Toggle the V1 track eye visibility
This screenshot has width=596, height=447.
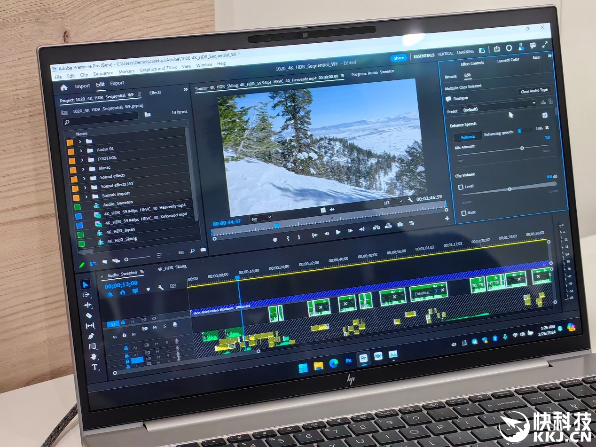(x=154, y=319)
